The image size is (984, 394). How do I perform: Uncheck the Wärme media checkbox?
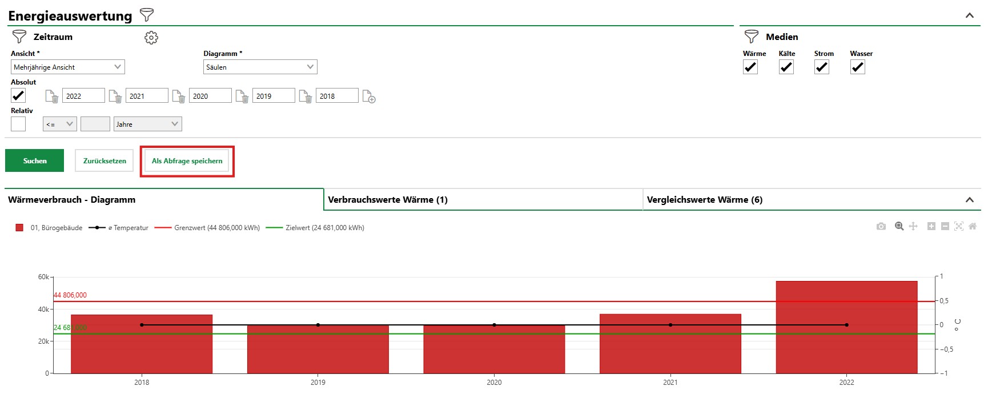click(750, 67)
